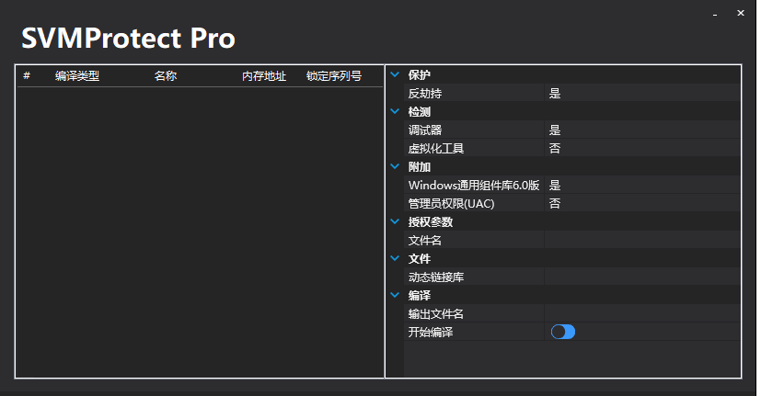Click the 动态链接库 value field

[x=642, y=277]
